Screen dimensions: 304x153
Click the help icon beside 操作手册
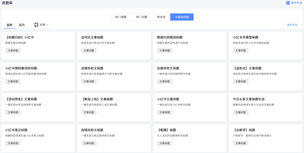[288, 3]
